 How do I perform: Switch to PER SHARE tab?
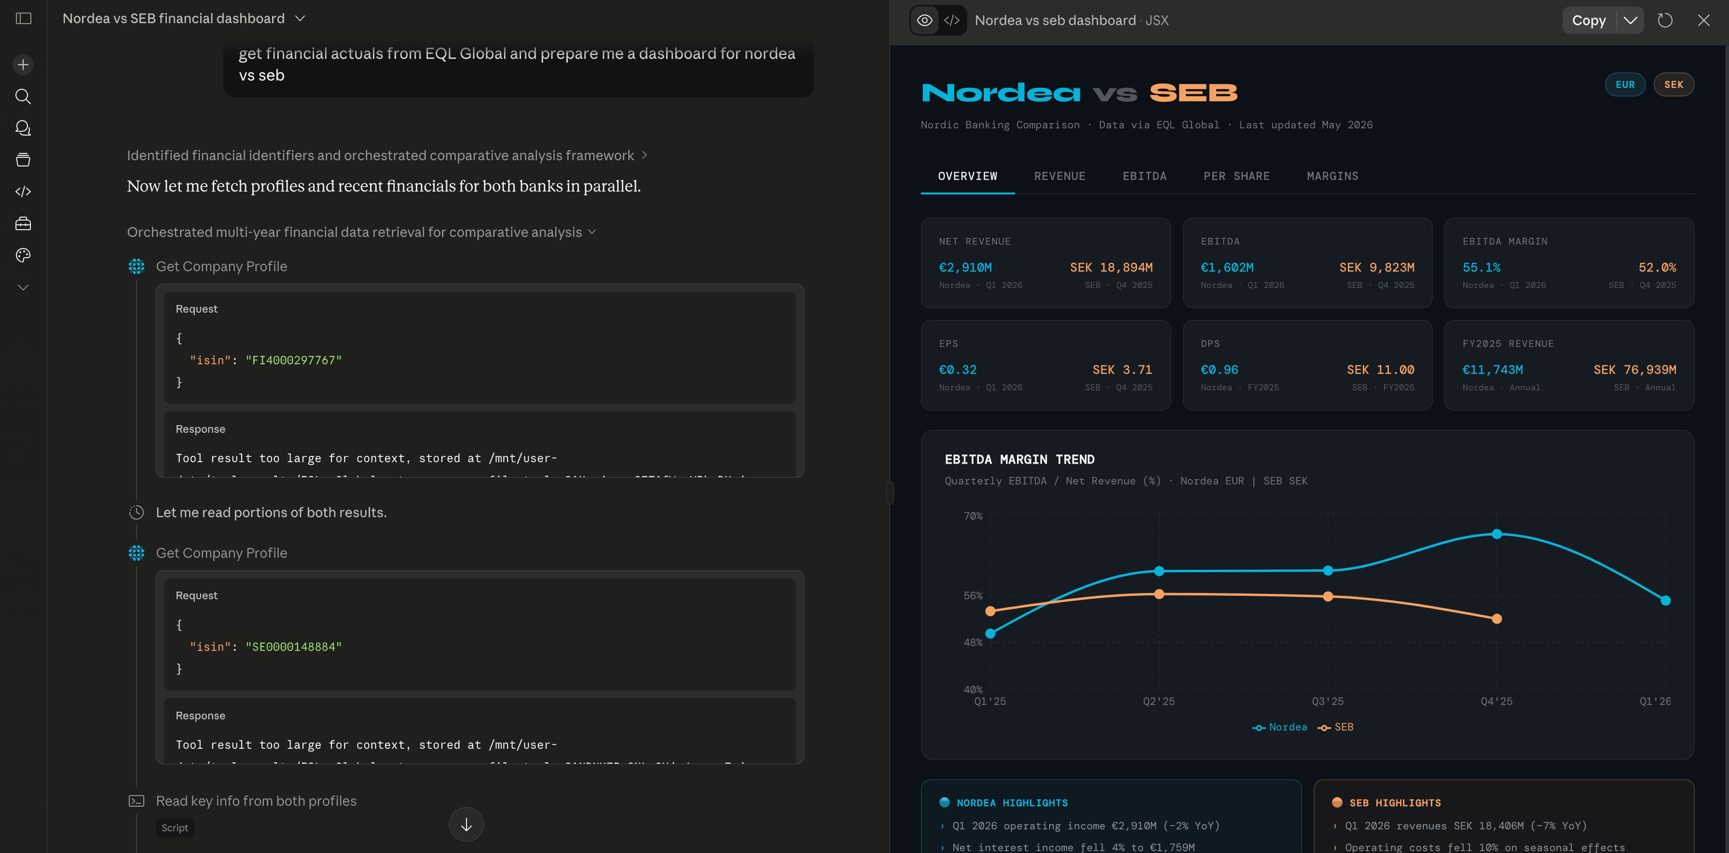1237,177
